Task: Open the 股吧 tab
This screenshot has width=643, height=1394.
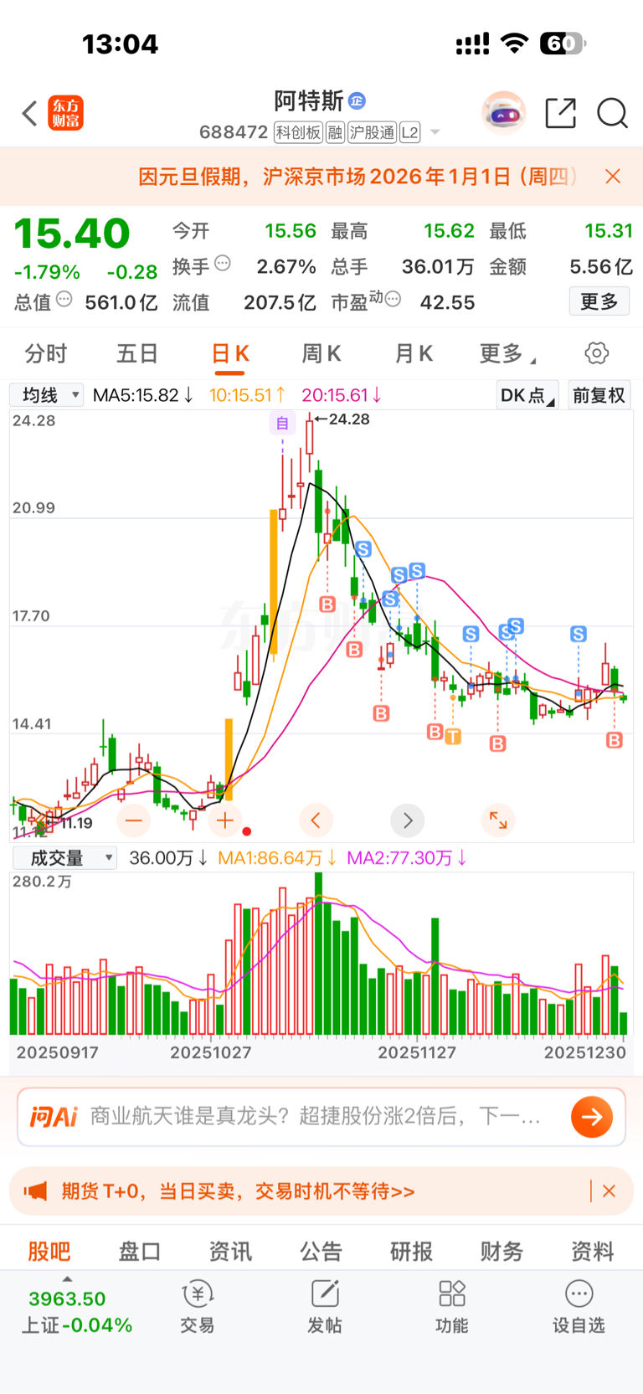Action: 49,1251
